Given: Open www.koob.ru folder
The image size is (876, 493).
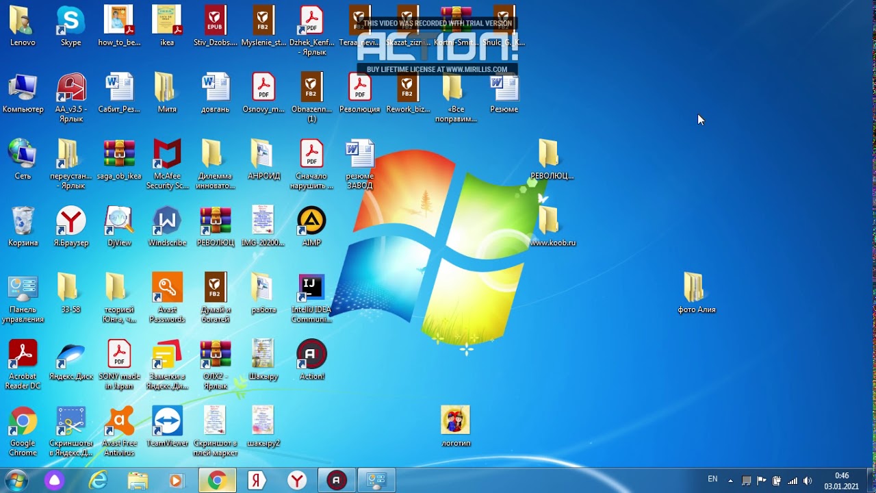Looking at the screenshot, I should [x=552, y=226].
